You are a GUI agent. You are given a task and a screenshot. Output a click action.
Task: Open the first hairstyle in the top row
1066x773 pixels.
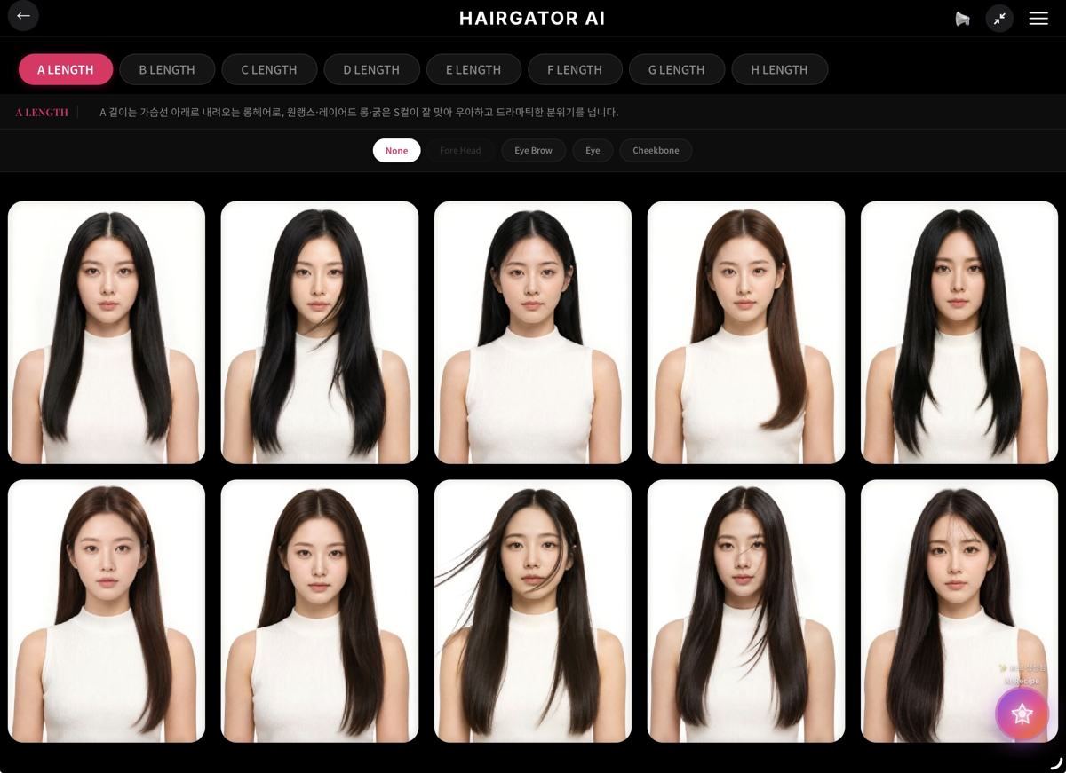coord(107,332)
